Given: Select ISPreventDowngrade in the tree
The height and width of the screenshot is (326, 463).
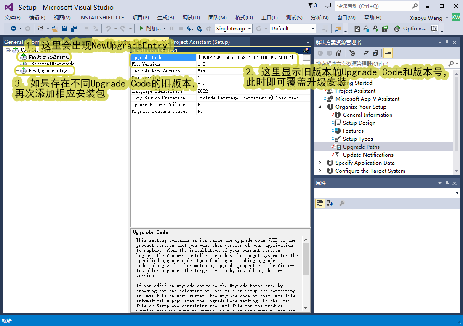Looking at the screenshot, I should 51,64.
